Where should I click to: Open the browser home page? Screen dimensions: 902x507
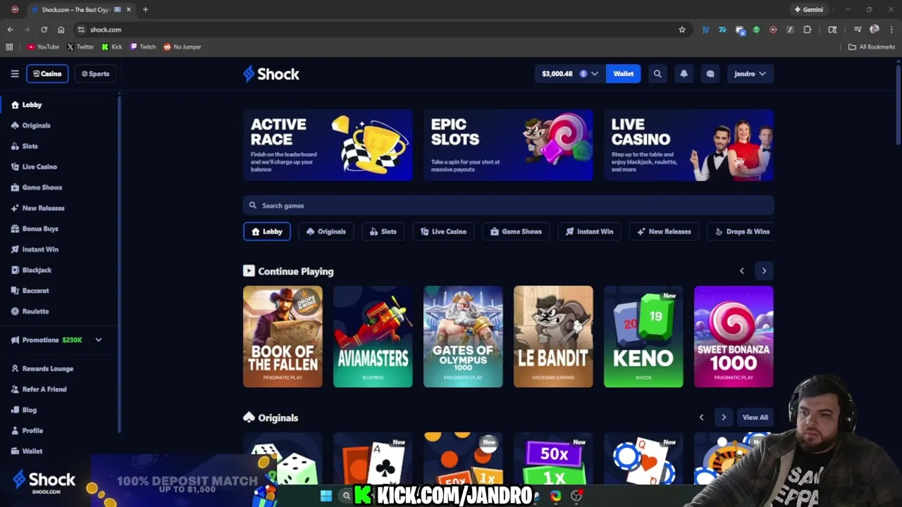pyautogui.click(x=61, y=30)
